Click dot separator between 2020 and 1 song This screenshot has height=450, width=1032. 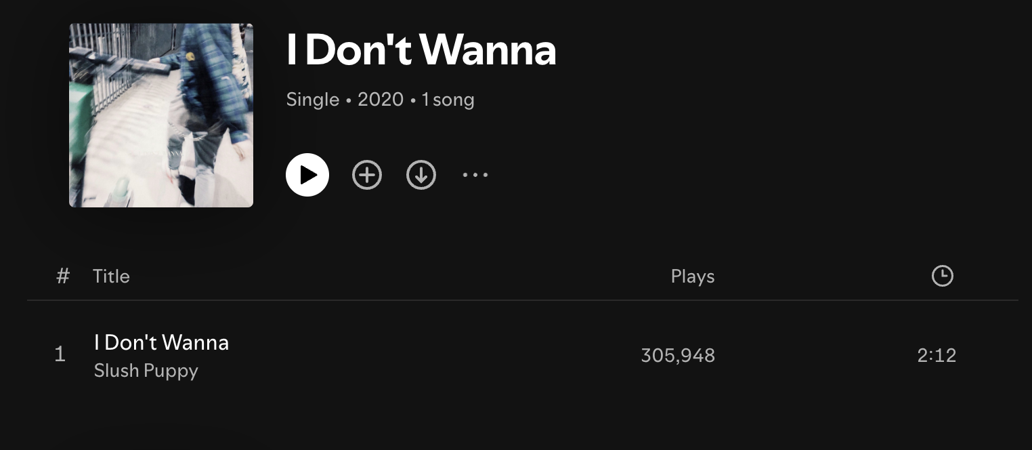click(413, 100)
